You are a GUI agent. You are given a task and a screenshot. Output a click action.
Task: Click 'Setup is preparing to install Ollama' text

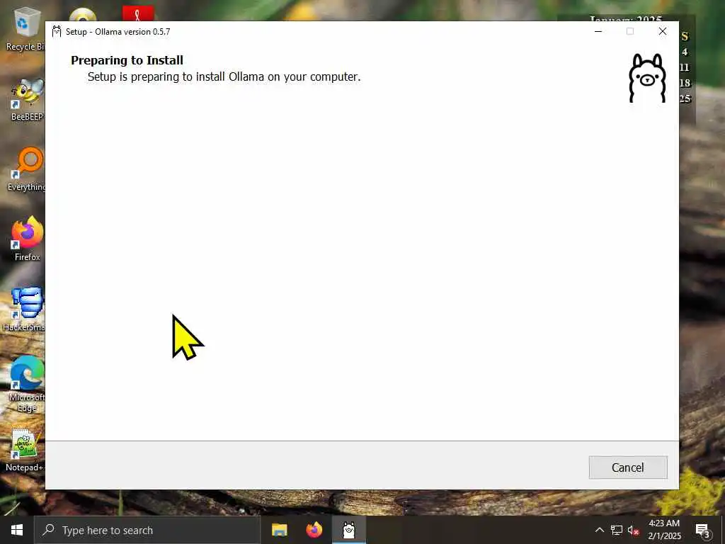tap(224, 76)
